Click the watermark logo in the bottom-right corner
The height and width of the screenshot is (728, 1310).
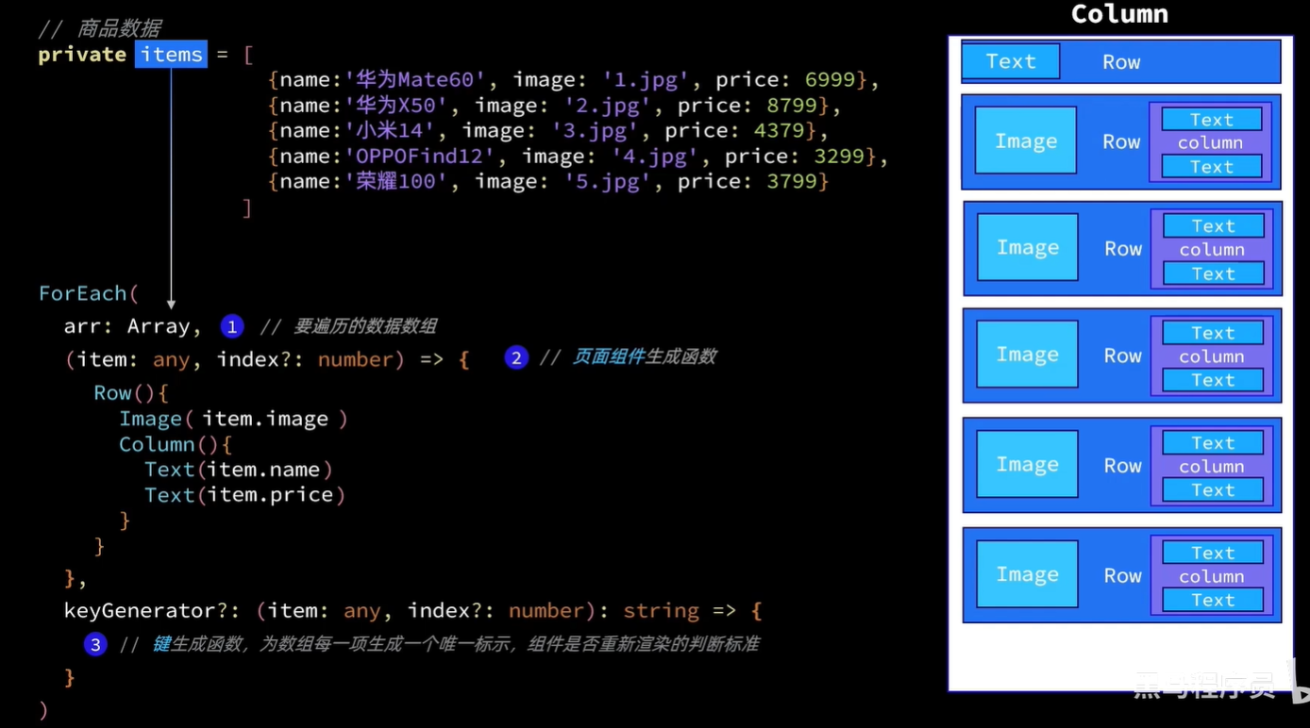(1218, 686)
